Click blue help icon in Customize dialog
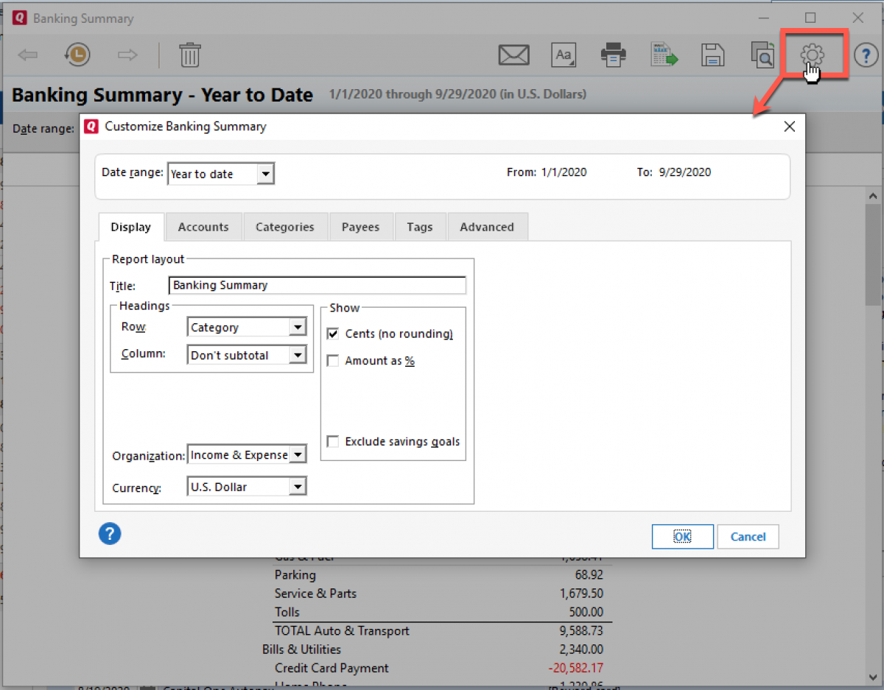884x690 pixels. [x=110, y=534]
